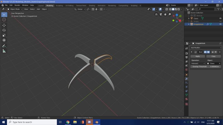Switch to Shading workspace tab
Viewport: 223px width, 125px height.
[92, 6]
